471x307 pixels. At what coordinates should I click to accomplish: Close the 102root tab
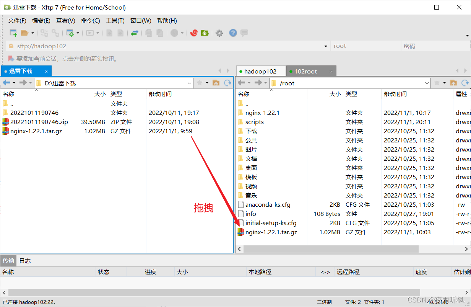coord(331,71)
